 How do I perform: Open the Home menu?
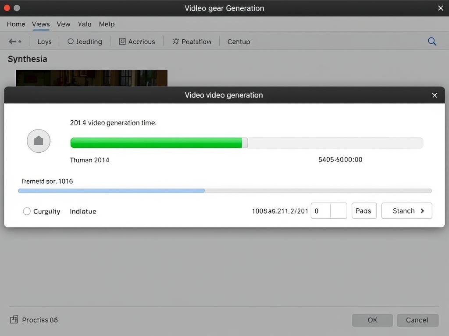tap(16, 24)
